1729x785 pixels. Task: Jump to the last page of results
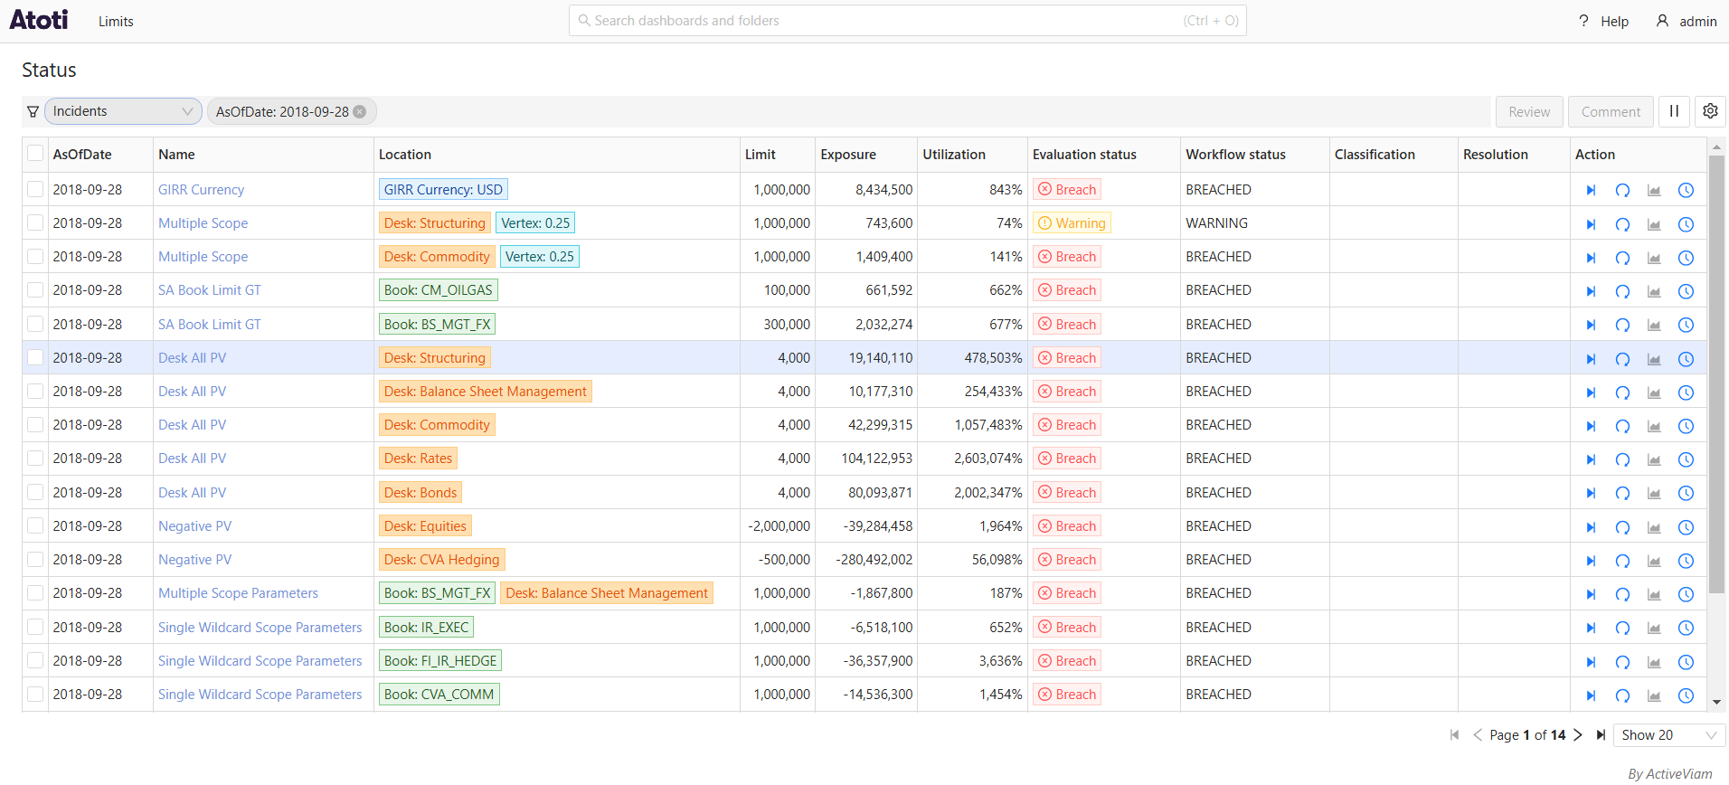pyautogui.click(x=1601, y=735)
